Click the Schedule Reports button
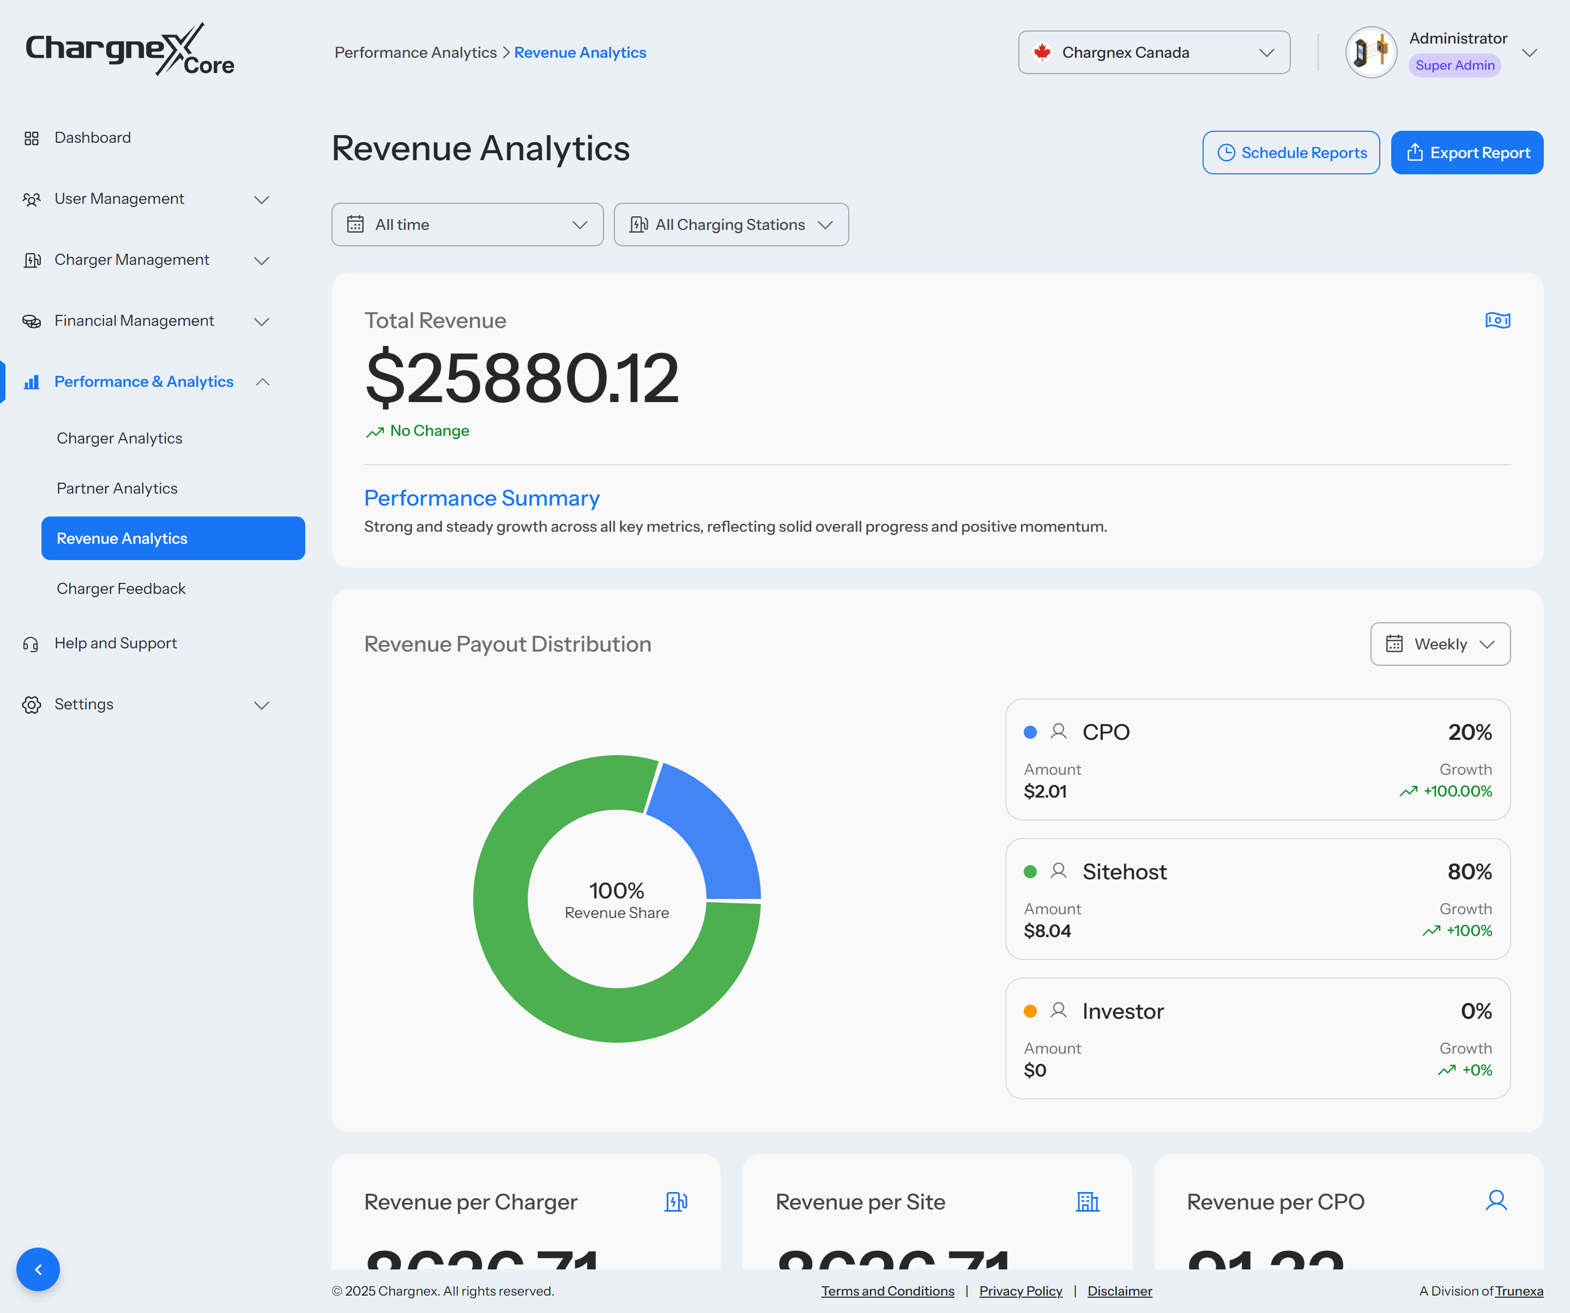This screenshot has height=1313, width=1570. 1290,153
